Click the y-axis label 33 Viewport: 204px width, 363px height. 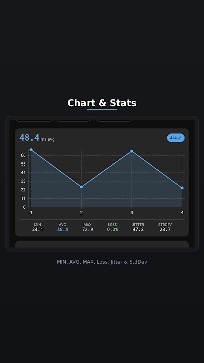coord(23,181)
